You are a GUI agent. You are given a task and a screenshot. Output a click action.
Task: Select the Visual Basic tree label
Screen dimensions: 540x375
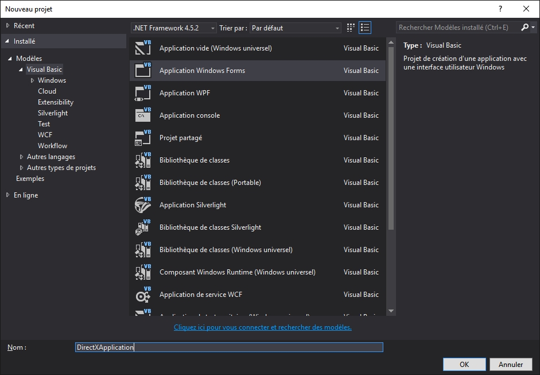44,69
